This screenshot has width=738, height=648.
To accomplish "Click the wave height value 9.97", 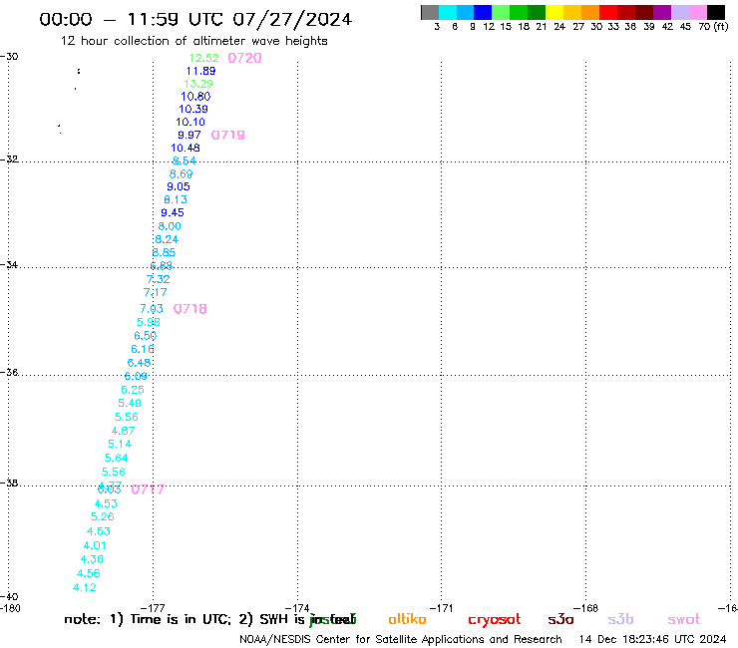I will point(189,135).
